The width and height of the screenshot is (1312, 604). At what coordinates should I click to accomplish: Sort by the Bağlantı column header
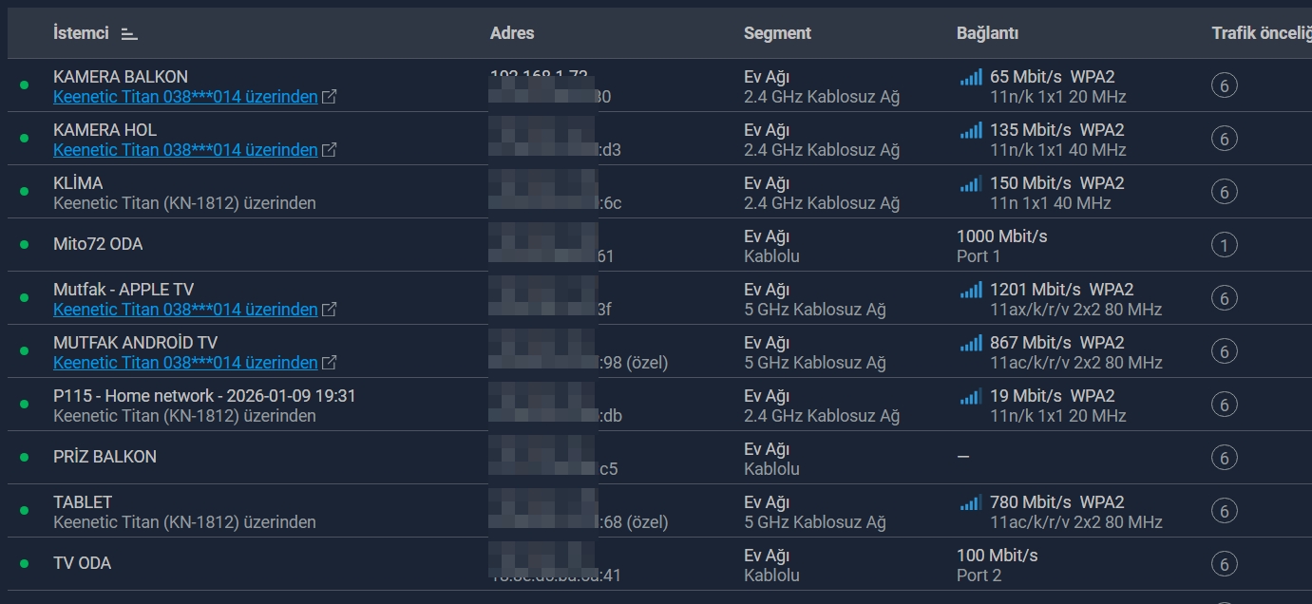pyautogui.click(x=987, y=33)
